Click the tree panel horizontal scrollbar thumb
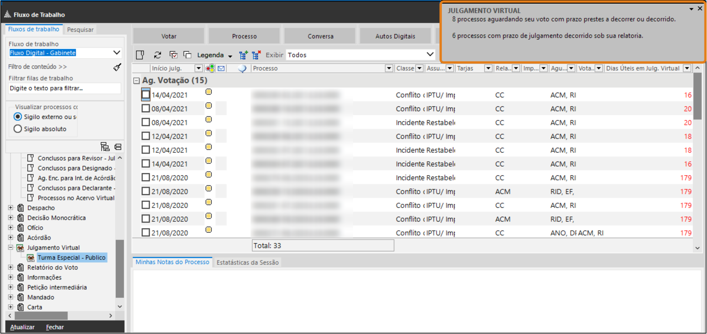 click(x=41, y=316)
